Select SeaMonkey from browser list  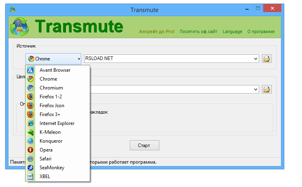pos(57,168)
